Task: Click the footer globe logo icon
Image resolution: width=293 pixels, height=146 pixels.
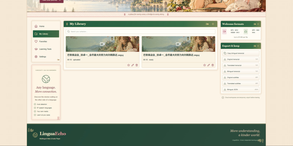Action: point(35,135)
